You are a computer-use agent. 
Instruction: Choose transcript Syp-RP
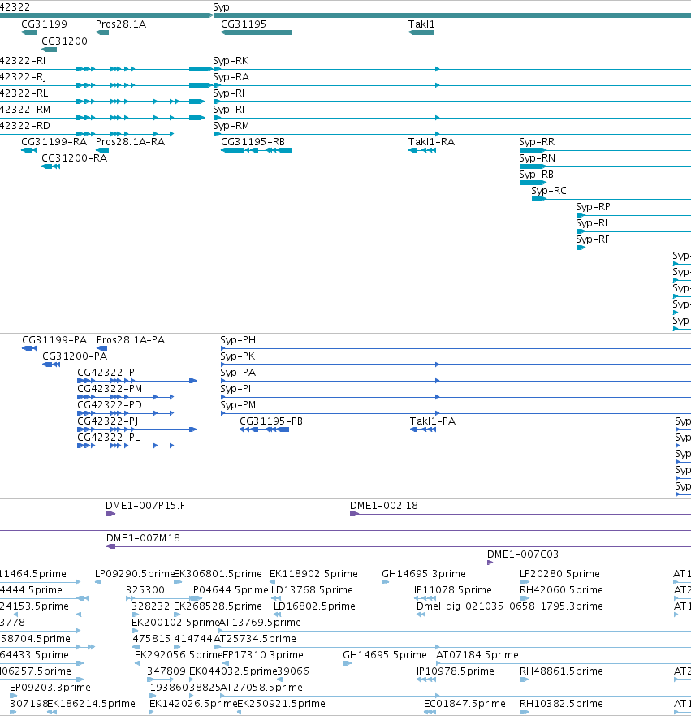click(593, 207)
